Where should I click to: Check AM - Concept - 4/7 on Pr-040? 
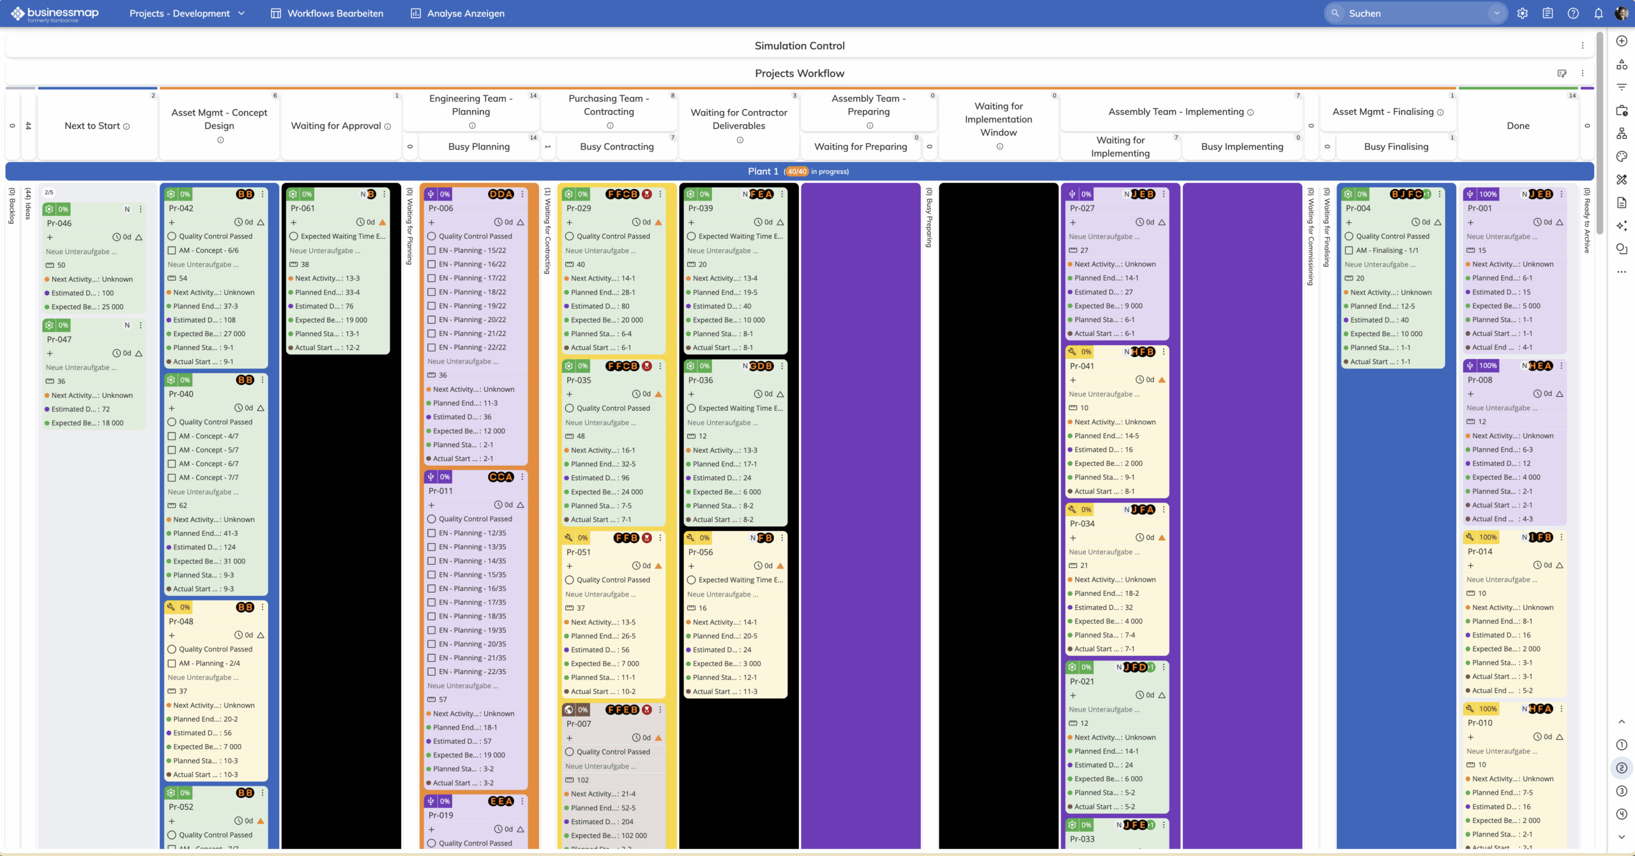172,436
